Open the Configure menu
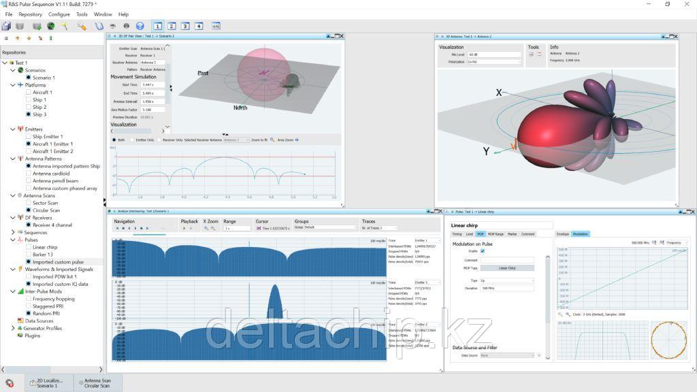This screenshot has width=697, height=392. (x=59, y=14)
